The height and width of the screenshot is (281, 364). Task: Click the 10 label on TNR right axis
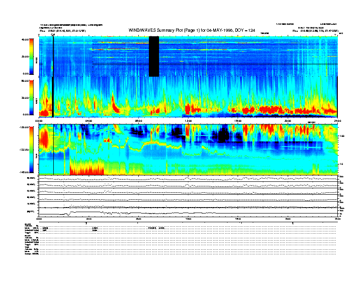(x=341, y=164)
